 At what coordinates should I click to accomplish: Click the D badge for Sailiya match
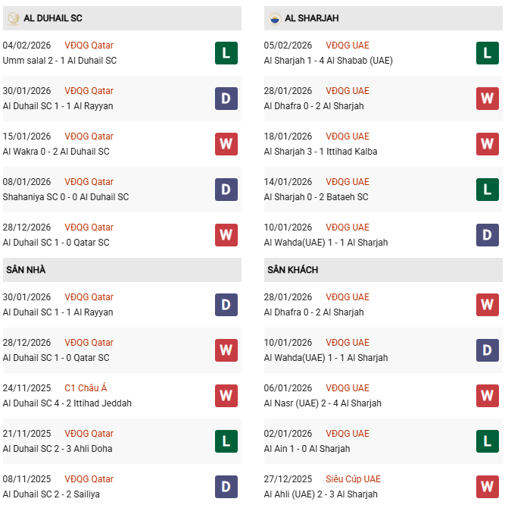226,487
